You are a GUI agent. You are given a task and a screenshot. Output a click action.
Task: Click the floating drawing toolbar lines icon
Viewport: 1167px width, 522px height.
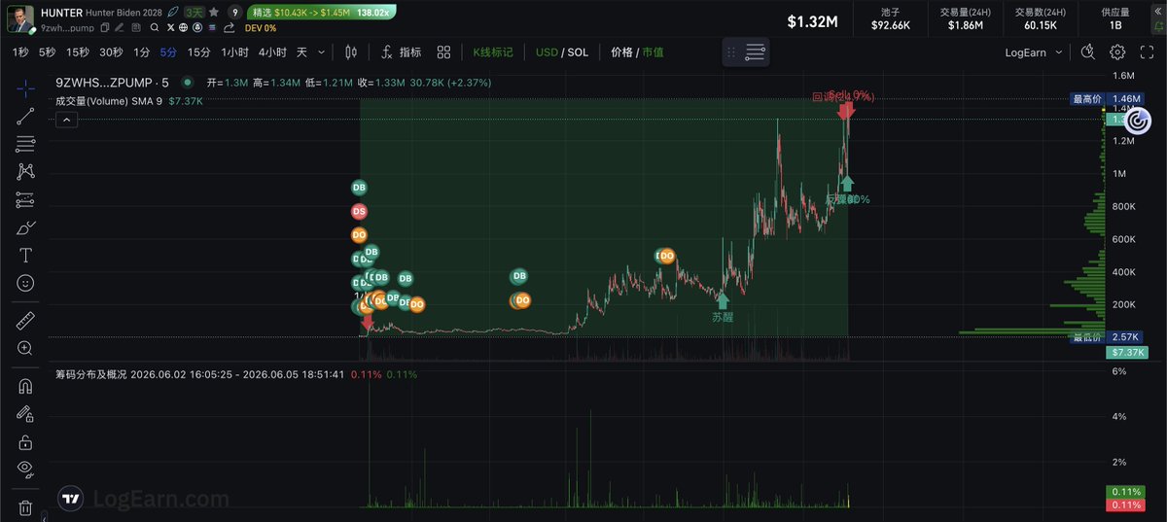756,52
